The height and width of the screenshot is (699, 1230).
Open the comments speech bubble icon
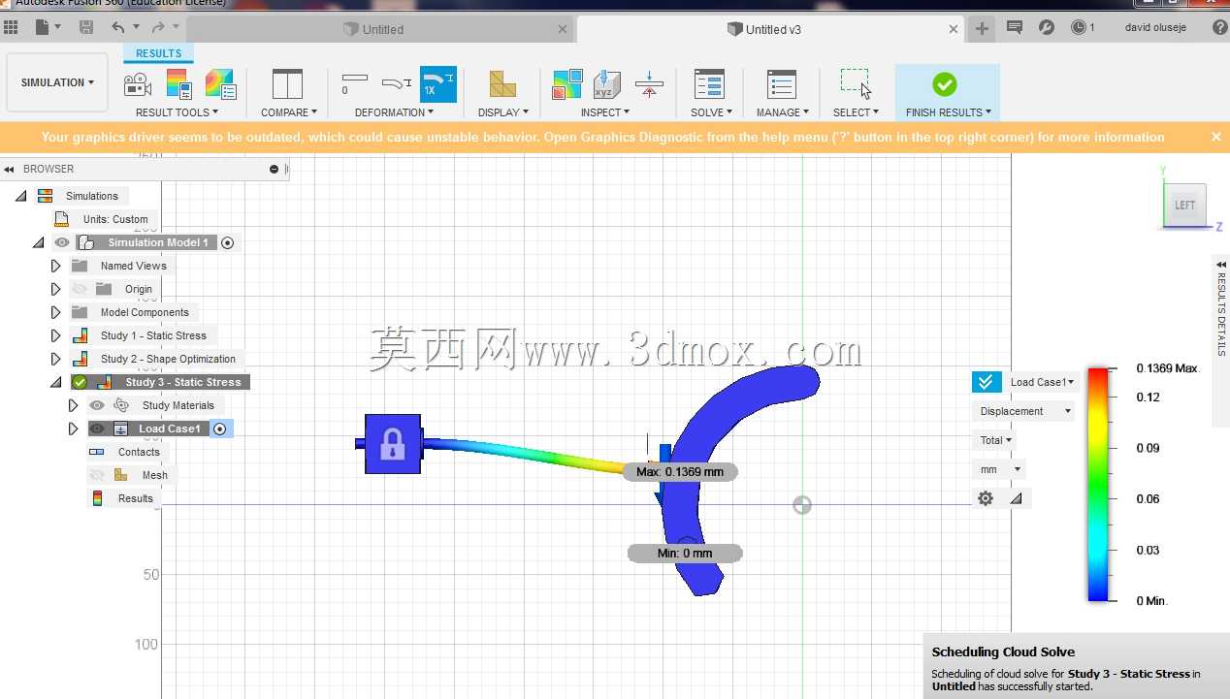coord(1015,27)
